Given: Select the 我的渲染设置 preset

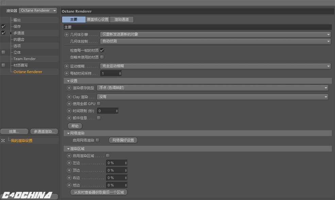Looking at the screenshot, I should pos(22,141).
